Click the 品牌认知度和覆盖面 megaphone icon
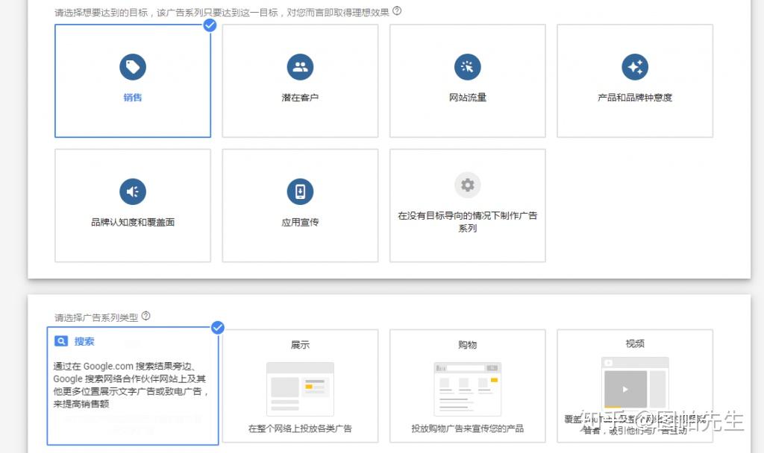The height and width of the screenshot is (453, 764). click(133, 191)
